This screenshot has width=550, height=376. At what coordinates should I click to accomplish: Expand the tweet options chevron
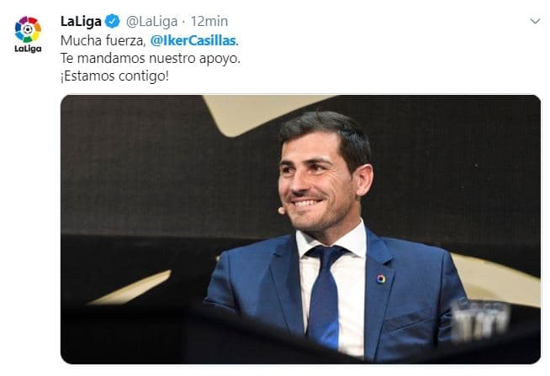pos(535,21)
